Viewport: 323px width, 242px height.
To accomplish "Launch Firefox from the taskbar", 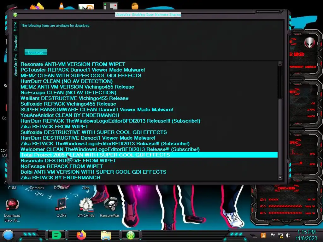I will click(x=81, y=235).
